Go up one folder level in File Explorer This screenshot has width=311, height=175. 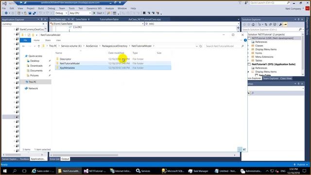click(39, 46)
